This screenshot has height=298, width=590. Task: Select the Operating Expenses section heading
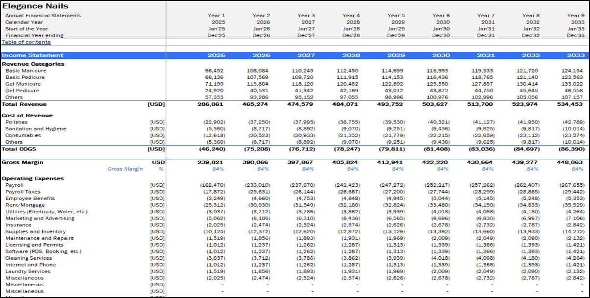[x=33, y=178]
